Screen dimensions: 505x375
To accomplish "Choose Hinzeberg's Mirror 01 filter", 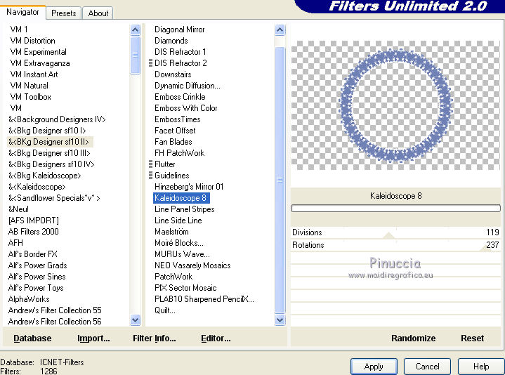I will [189, 187].
